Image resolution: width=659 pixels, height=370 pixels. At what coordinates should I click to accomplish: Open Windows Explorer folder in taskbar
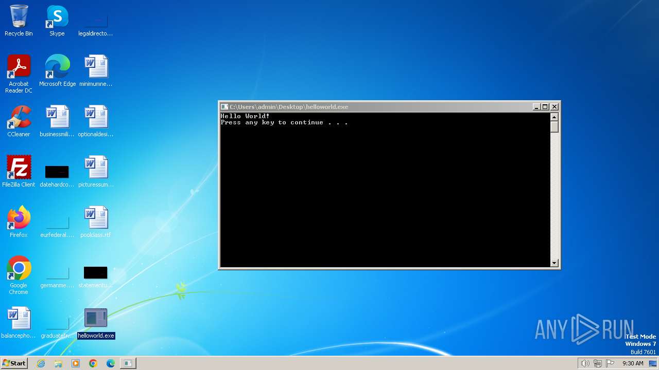click(58, 363)
